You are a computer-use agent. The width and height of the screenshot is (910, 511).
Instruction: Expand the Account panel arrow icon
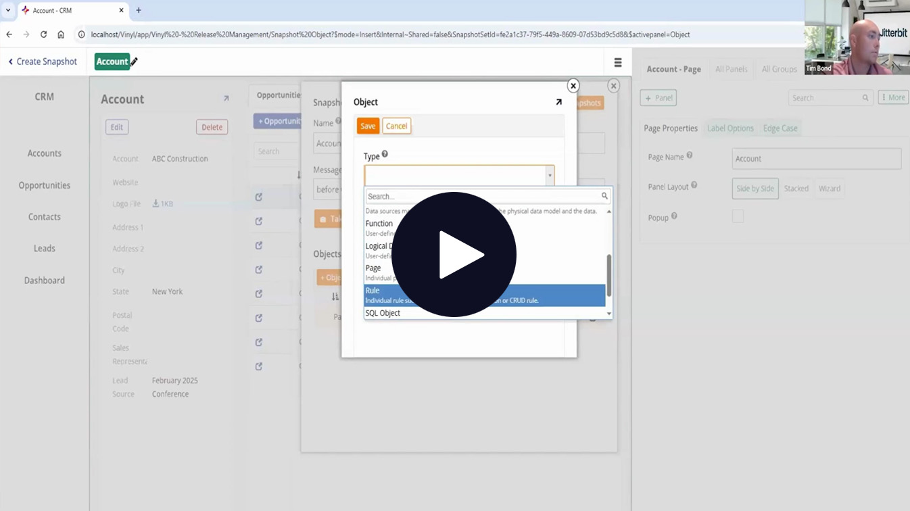point(226,99)
